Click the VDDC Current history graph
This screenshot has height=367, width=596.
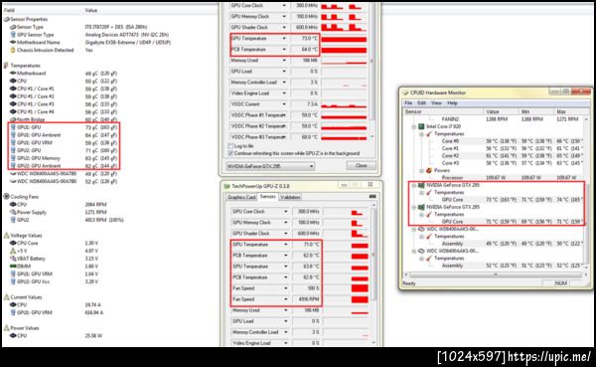coord(344,104)
